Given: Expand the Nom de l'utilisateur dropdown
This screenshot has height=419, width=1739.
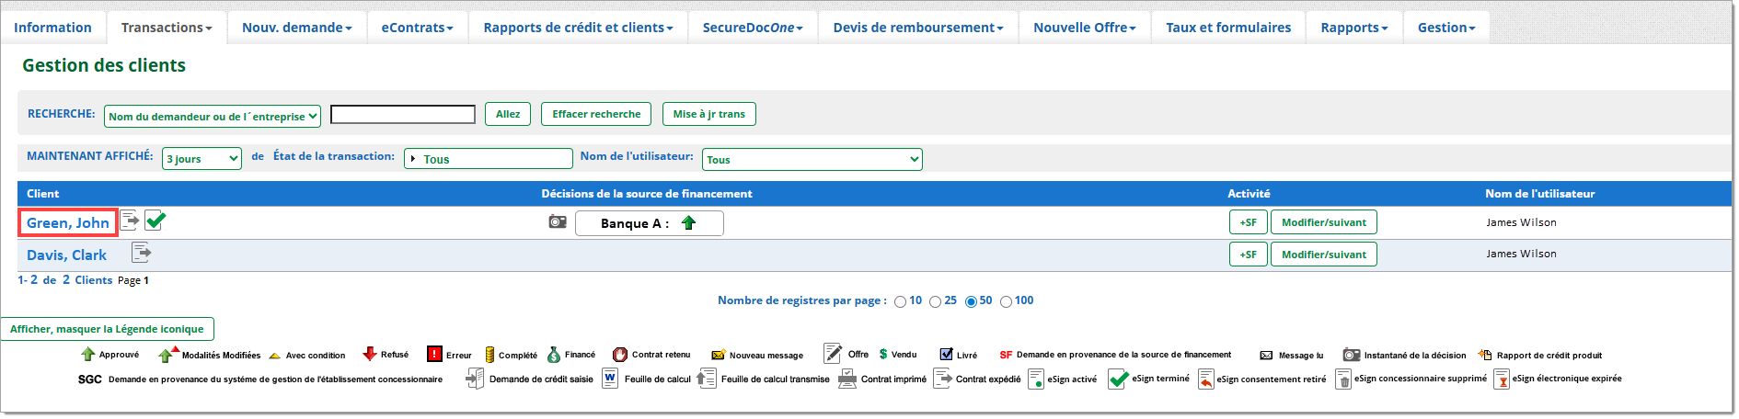Looking at the screenshot, I should click(812, 160).
